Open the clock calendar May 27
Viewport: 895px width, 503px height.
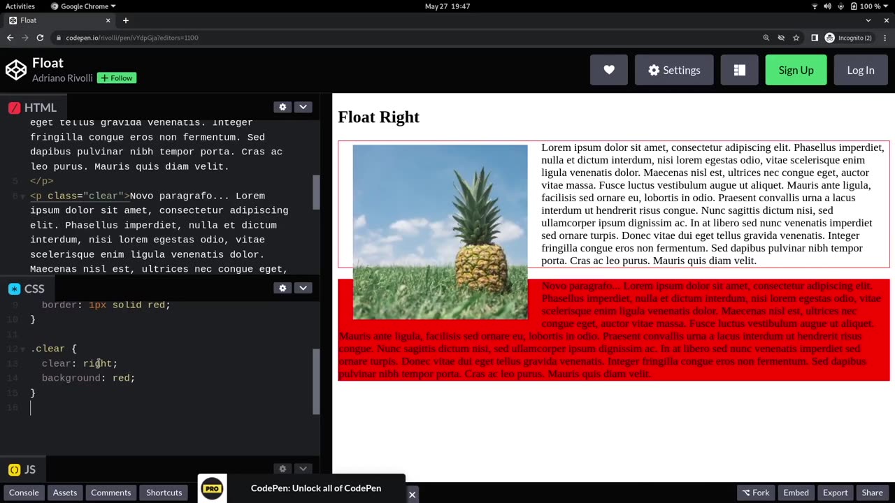pos(447,6)
